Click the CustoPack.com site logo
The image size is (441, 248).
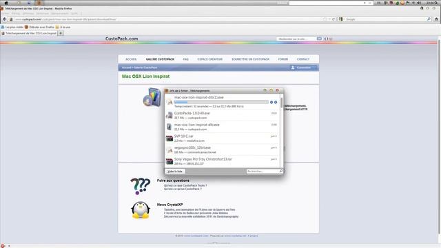121,39
